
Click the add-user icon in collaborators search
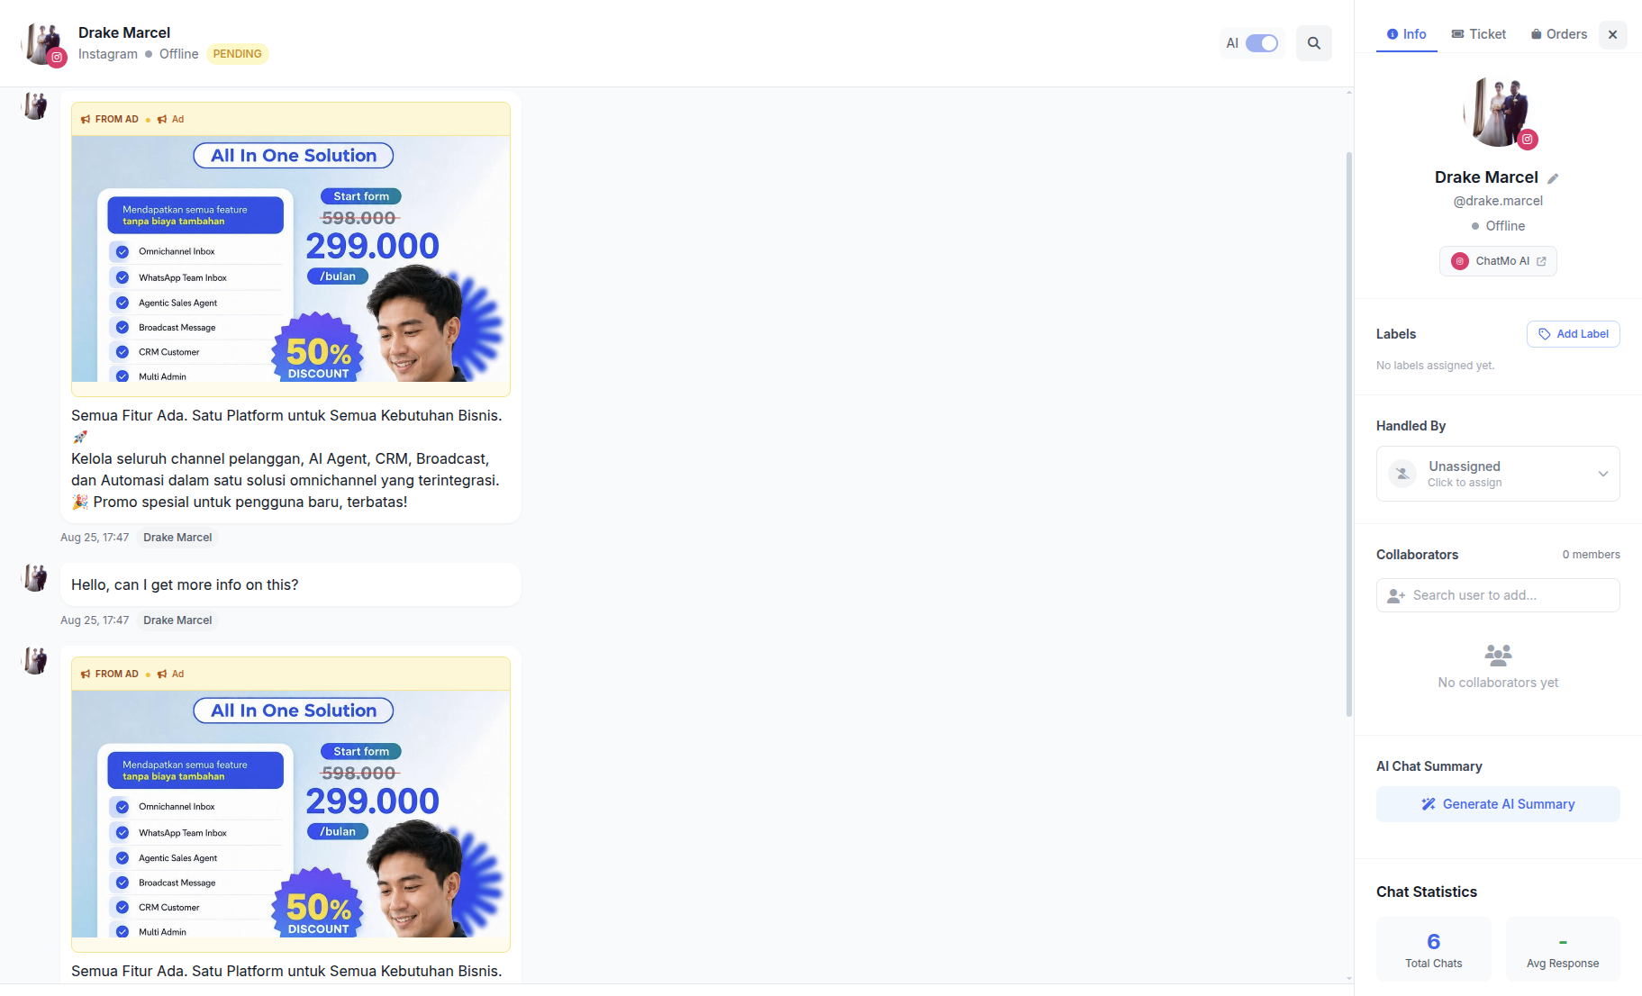(x=1396, y=596)
